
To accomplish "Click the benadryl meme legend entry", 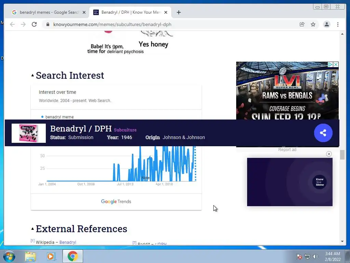I will tap(57, 117).
